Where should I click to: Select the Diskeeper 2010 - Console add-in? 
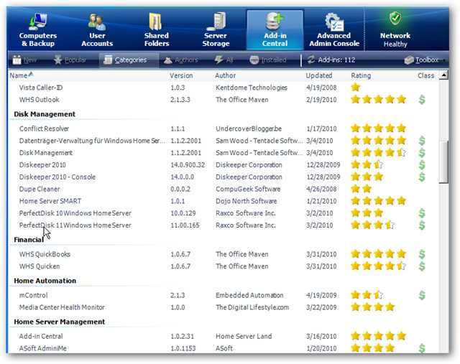(x=57, y=177)
